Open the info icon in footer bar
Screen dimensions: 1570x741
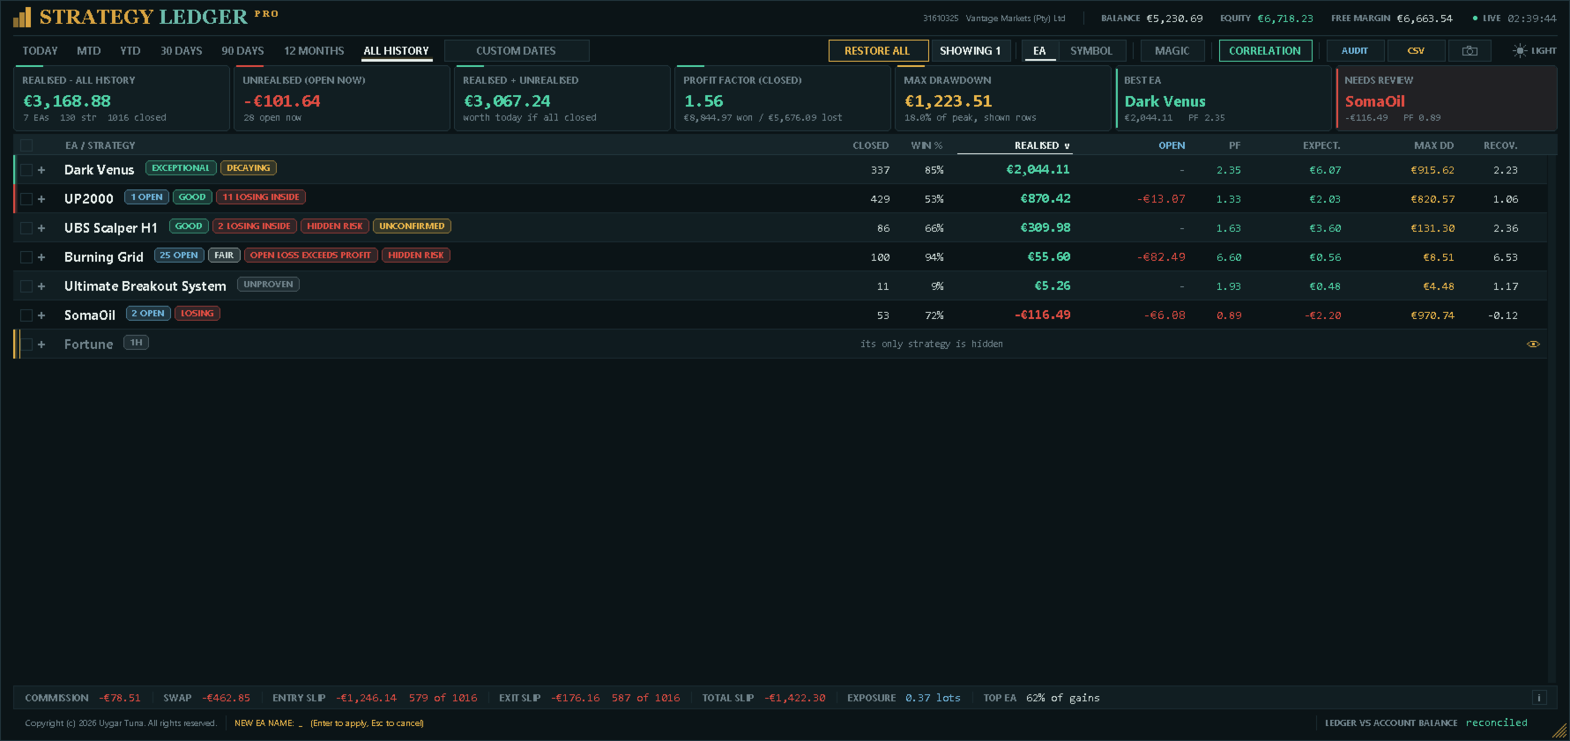pyautogui.click(x=1539, y=698)
